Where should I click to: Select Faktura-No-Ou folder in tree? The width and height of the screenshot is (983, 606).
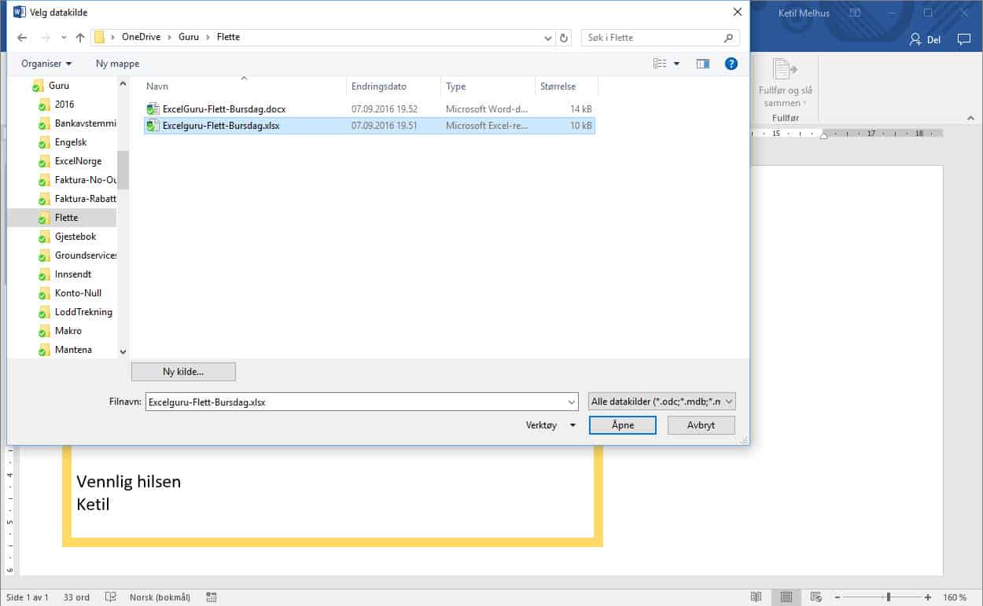(85, 180)
